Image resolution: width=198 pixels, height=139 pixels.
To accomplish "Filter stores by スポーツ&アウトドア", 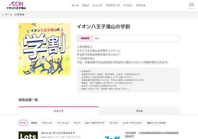I will tap(95, 123).
